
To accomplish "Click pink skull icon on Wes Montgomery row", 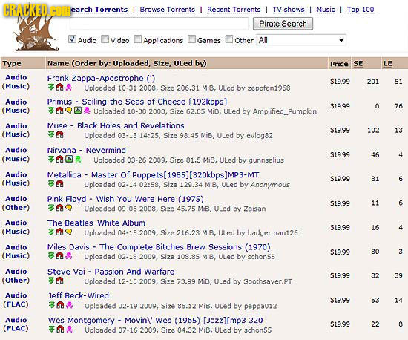I will 69,330.
